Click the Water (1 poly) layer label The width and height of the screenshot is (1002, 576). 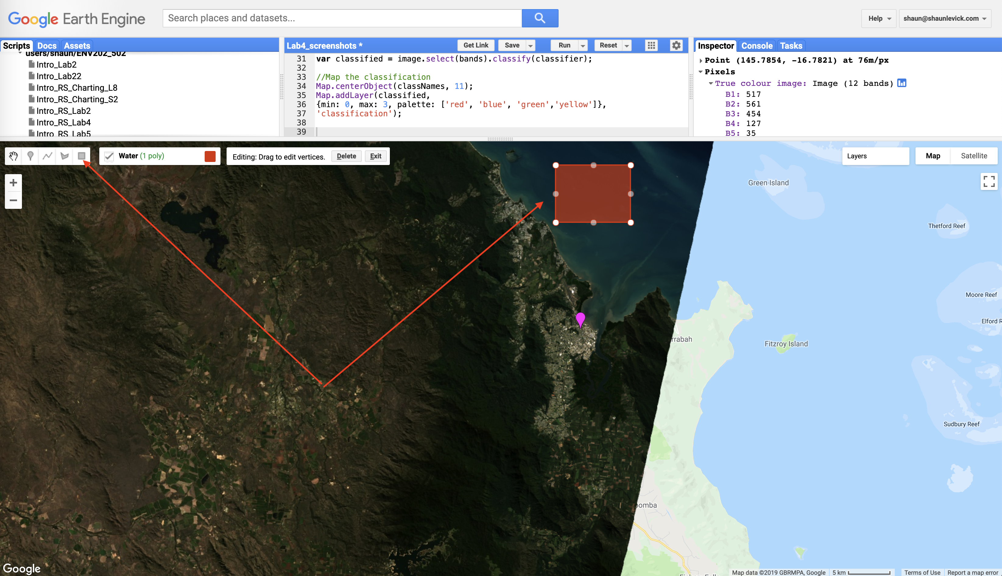[141, 156]
